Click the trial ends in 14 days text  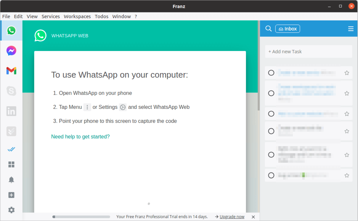[162, 217]
